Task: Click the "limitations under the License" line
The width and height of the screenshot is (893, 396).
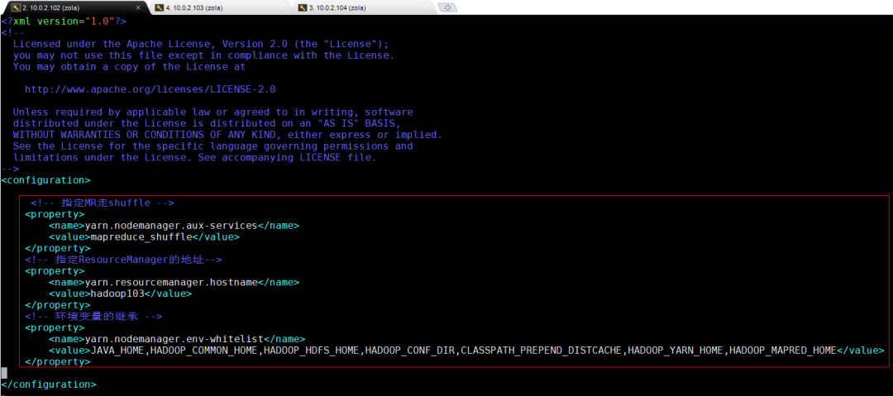Action: point(195,158)
